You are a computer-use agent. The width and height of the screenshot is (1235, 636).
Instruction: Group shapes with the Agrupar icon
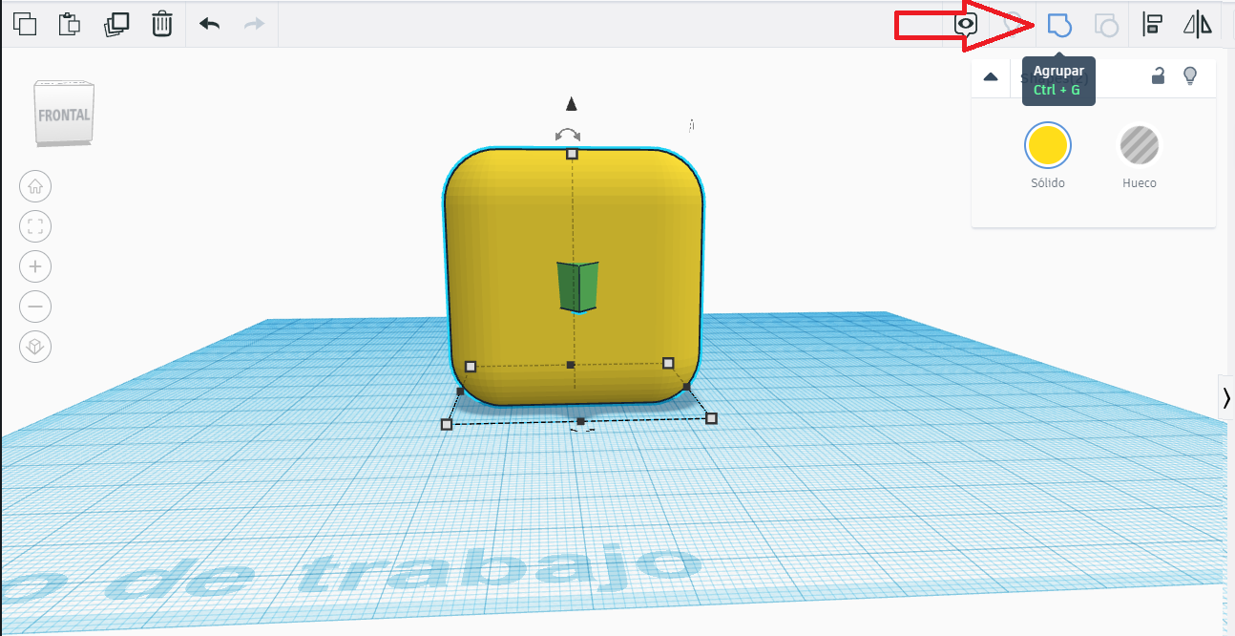click(1058, 25)
